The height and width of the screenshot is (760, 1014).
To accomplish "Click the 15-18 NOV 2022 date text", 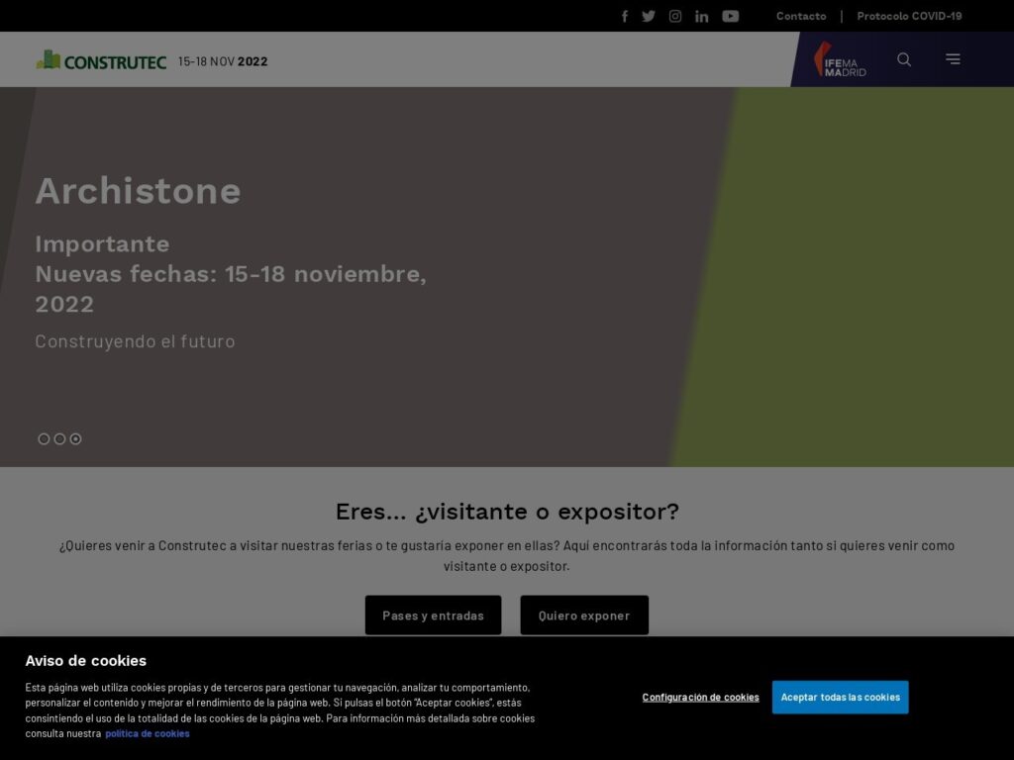I will [223, 61].
